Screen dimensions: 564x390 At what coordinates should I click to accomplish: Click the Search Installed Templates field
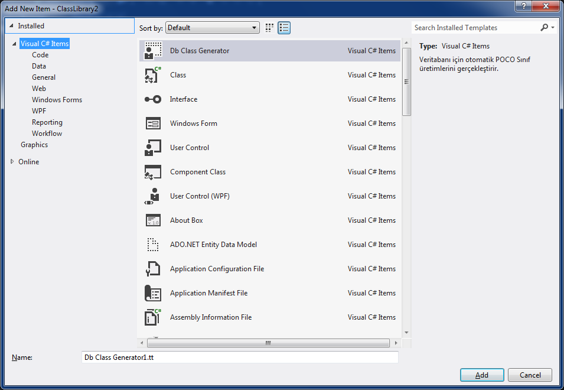[x=475, y=28]
